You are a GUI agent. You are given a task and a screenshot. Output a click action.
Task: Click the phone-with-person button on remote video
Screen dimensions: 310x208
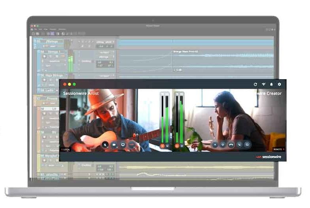[x=239, y=145]
